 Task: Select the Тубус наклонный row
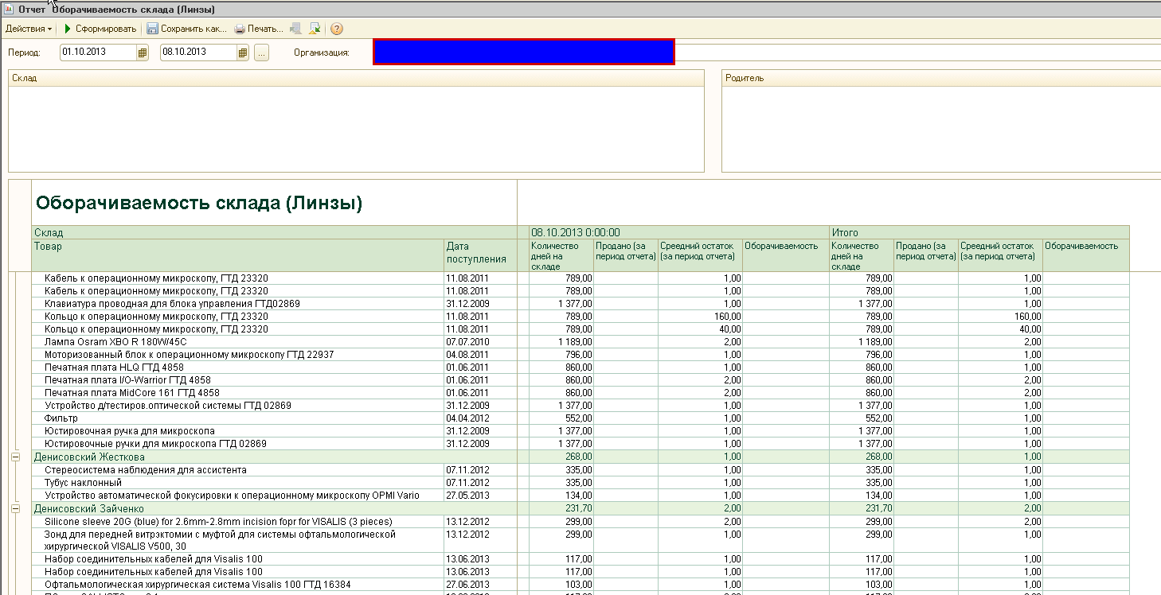tap(580, 483)
